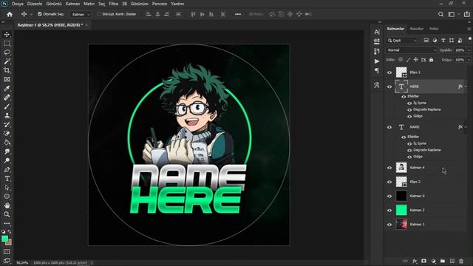Screen dimensions: 473x266
Task: Select the Frame tool
Action: point(7,79)
